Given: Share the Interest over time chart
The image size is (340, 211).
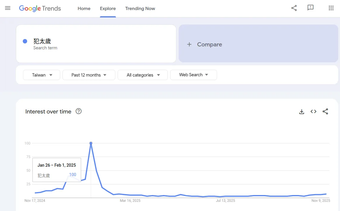Looking at the screenshot, I should pos(325,112).
